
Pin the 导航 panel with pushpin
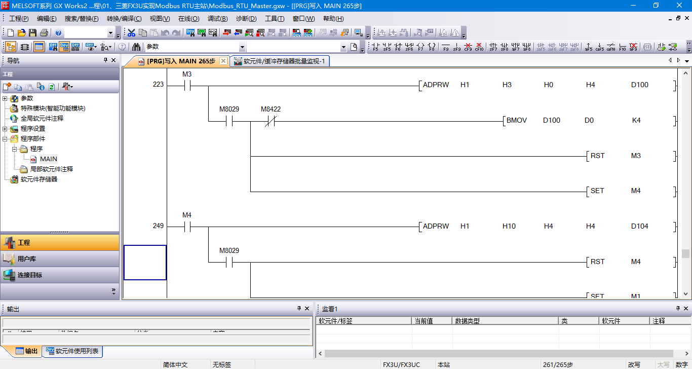[105, 60]
